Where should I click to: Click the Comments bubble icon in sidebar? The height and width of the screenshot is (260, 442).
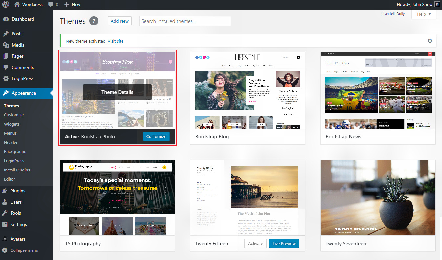point(6,67)
